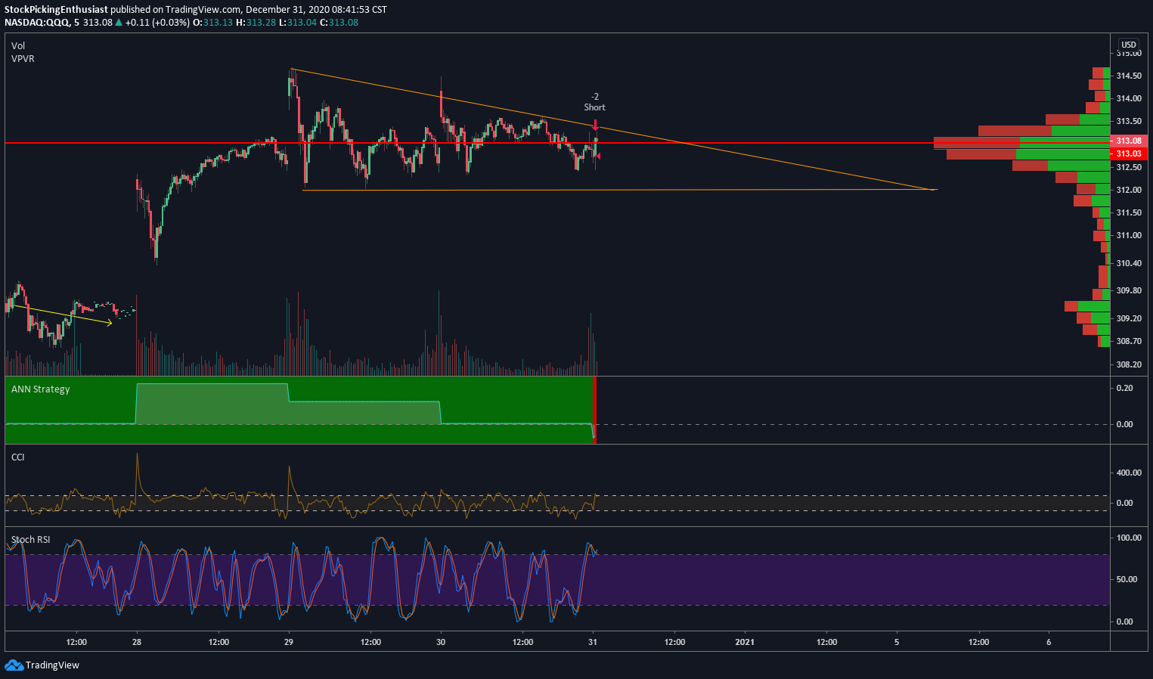Click the CCI pane label
This screenshot has width=1153, height=679.
(x=17, y=457)
